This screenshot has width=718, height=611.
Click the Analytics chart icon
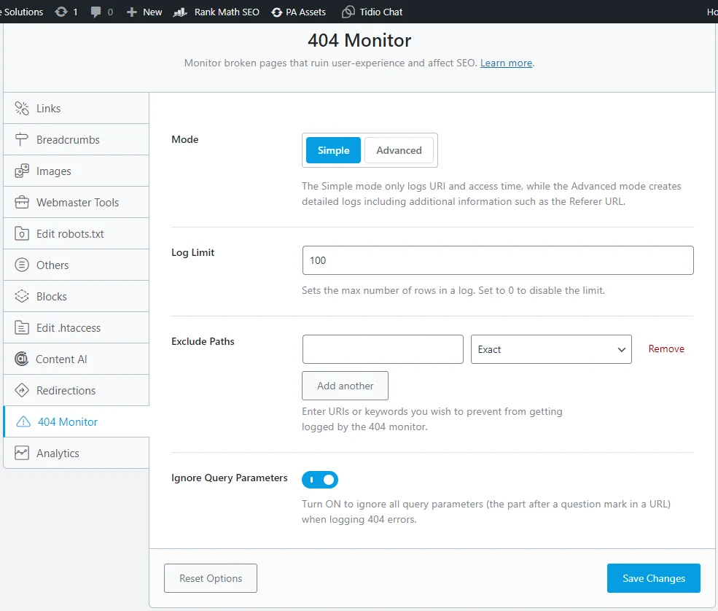[x=22, y=453]
